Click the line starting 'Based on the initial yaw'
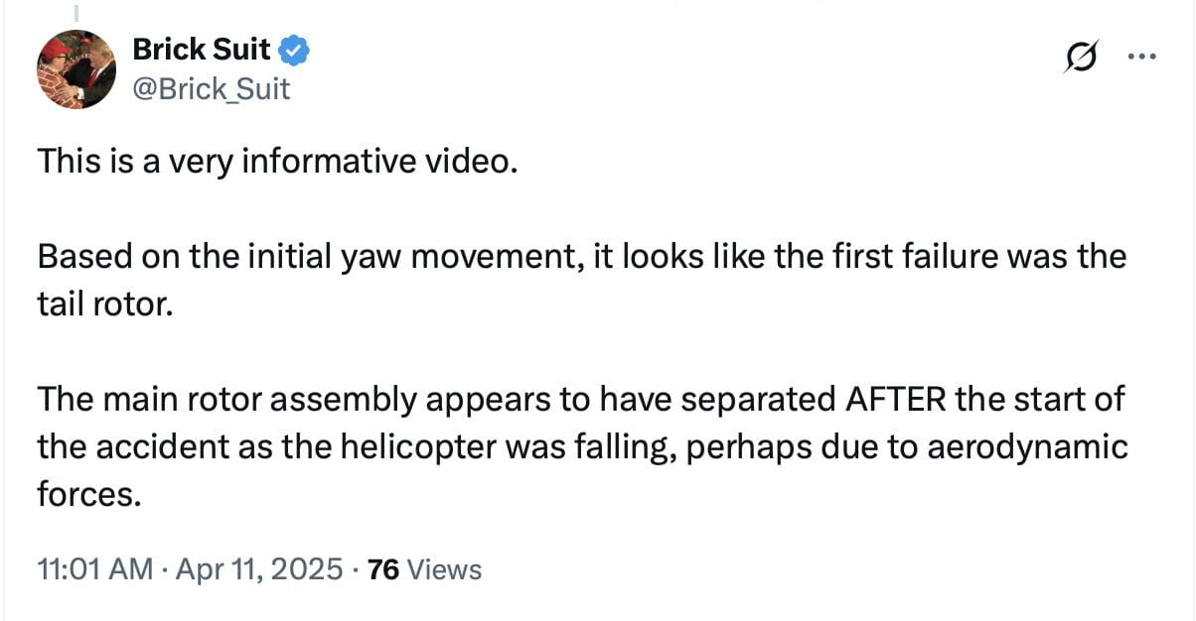This screenshot has width=1196, height=621. pos(581,256)
